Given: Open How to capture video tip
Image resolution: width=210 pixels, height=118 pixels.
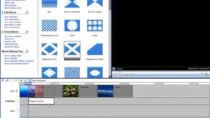Looking at the screenshot, I should pyautogui.click(x=13, y=56).
